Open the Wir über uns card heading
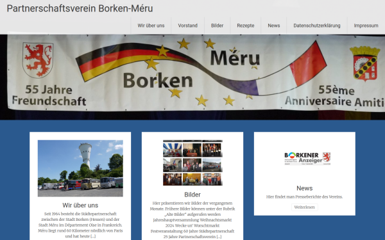Viewport: 385px width, 240px height. [x=80, y=205]
